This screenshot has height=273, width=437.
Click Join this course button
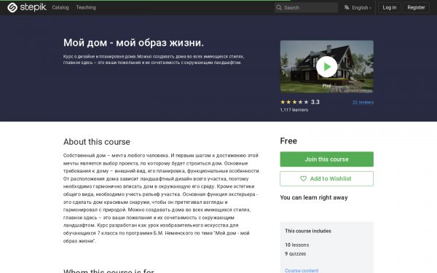326,159
